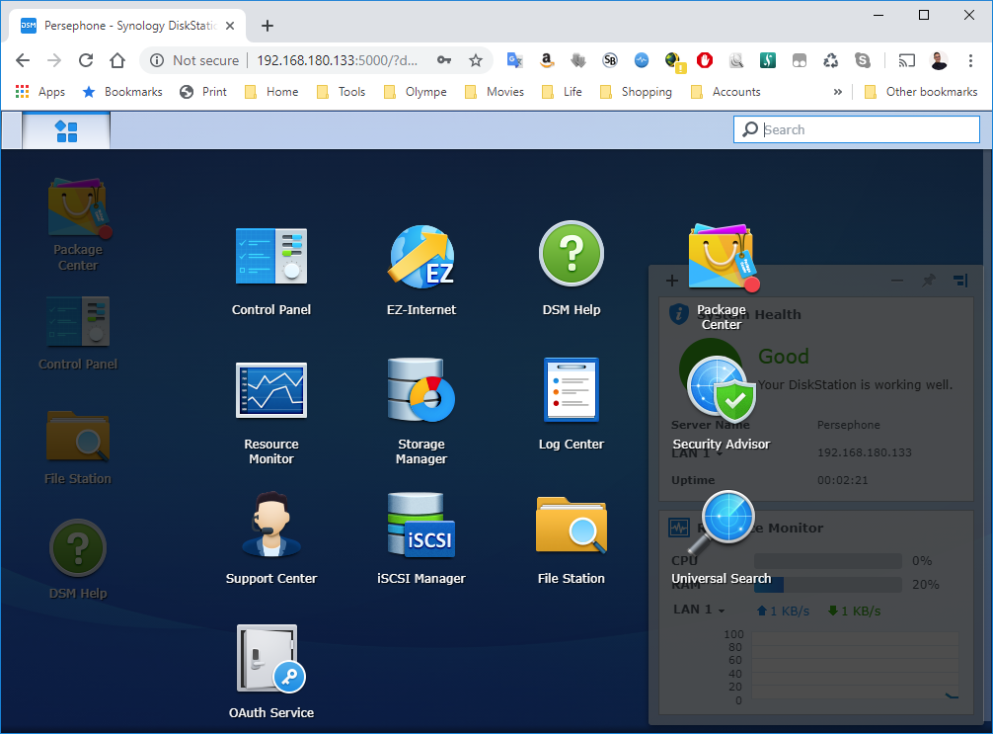The height and width of the screenshot is (734, 993).
Task: Open the Accounts bookmarks folder
Action: click(x=726, y=92)
